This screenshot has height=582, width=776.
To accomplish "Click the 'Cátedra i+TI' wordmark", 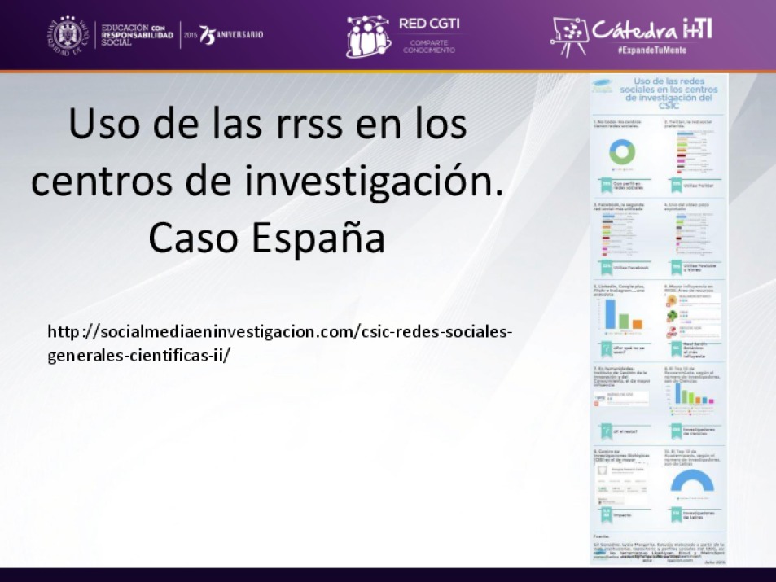I will [x=651, y=29].
